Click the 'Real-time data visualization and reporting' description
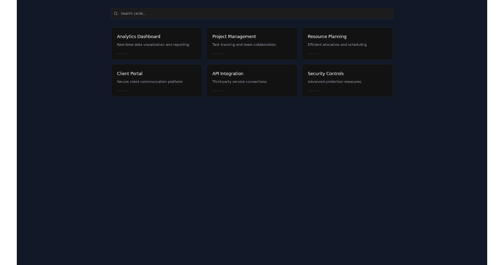 pyautogui.click(x=153, y=45)
